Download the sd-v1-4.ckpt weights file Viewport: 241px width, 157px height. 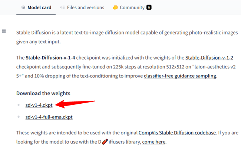(x=39, y=105)
